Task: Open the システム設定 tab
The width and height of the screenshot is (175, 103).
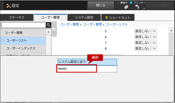Action: point(84,17)
